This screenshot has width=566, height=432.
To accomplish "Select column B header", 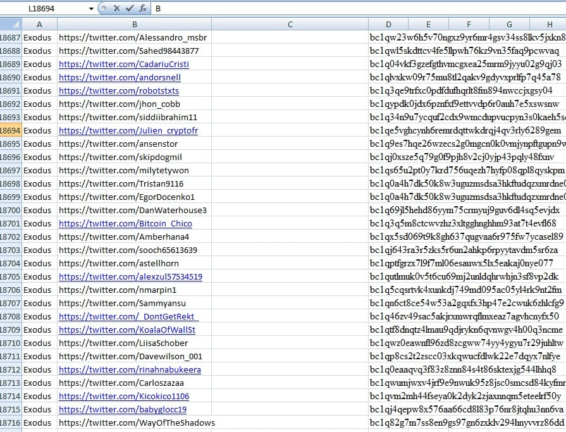I will pos(134,24).
